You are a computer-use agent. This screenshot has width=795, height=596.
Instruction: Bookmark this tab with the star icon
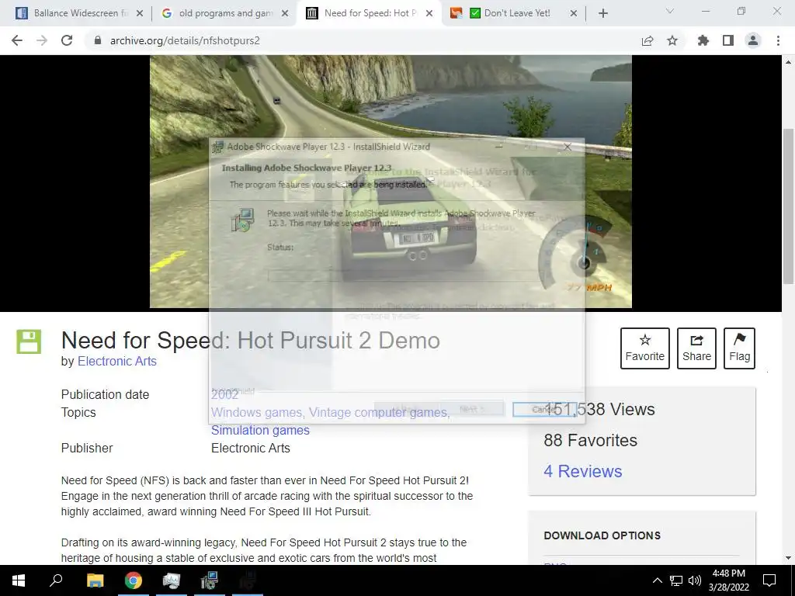(672, 40)
